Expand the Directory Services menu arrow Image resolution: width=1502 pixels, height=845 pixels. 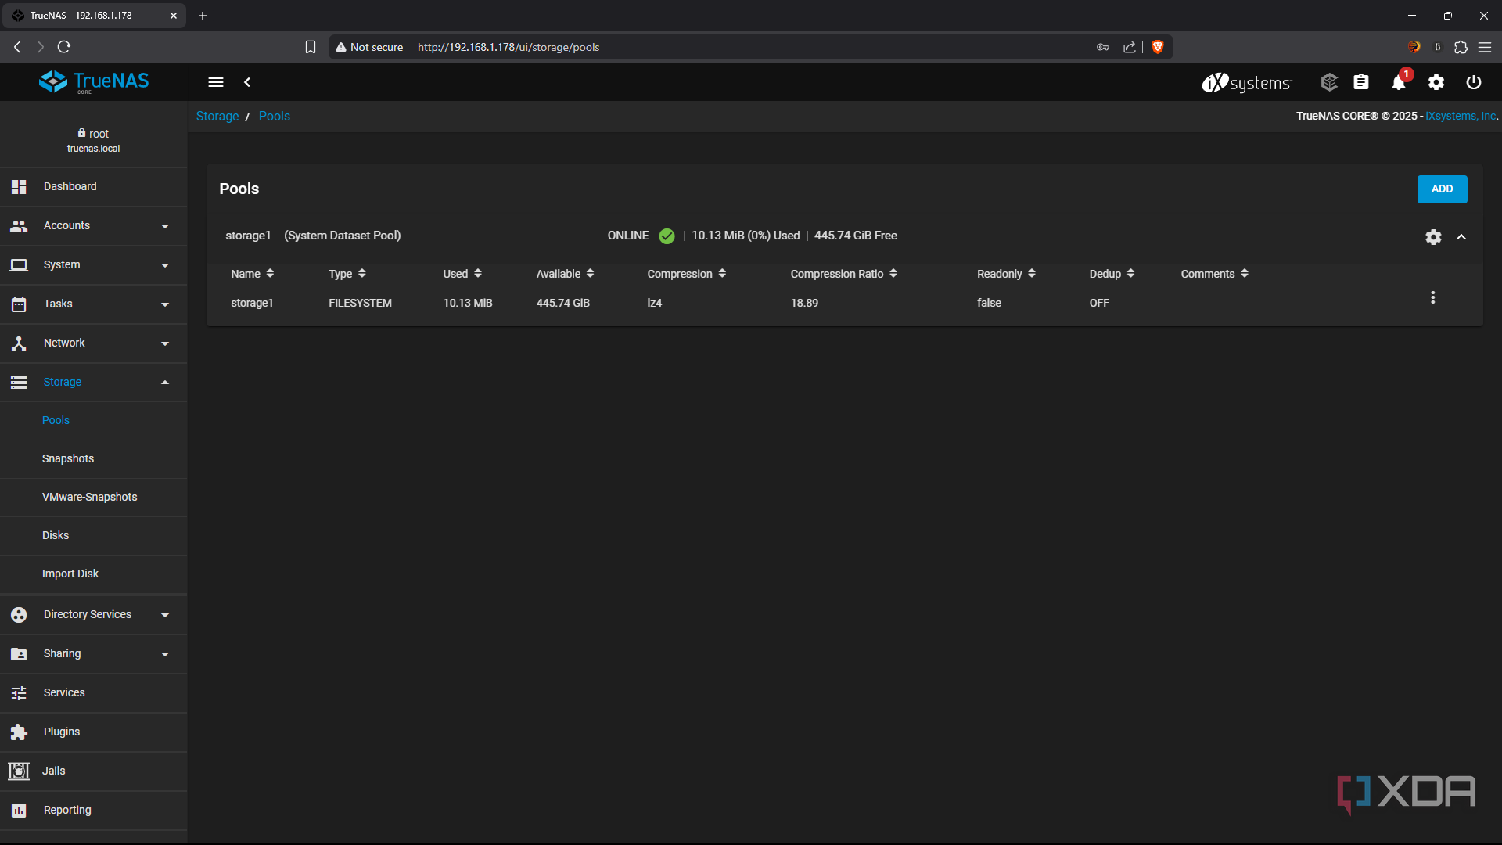165,615
